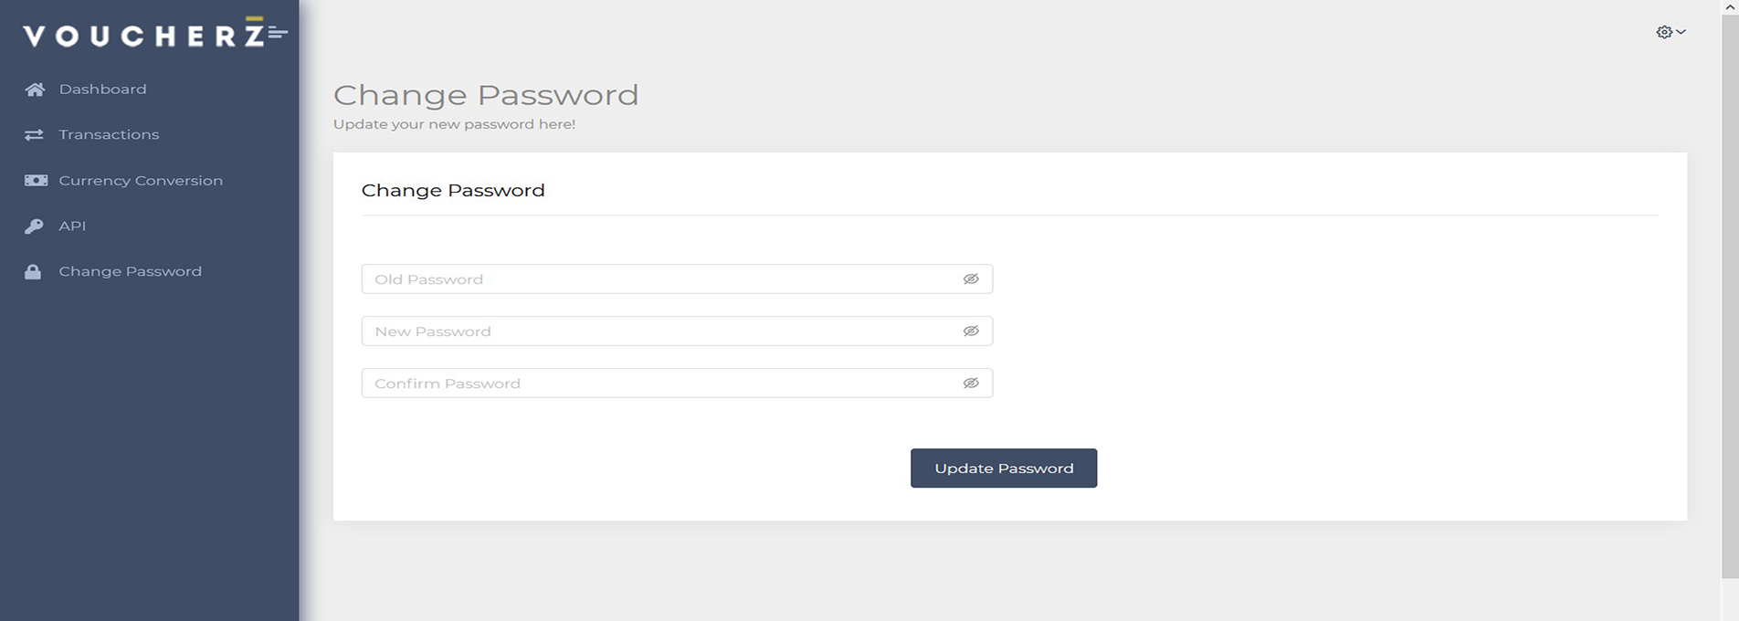Show the Old Password text
This screenshot has height=621, width=1739.
tap(970, 279)
